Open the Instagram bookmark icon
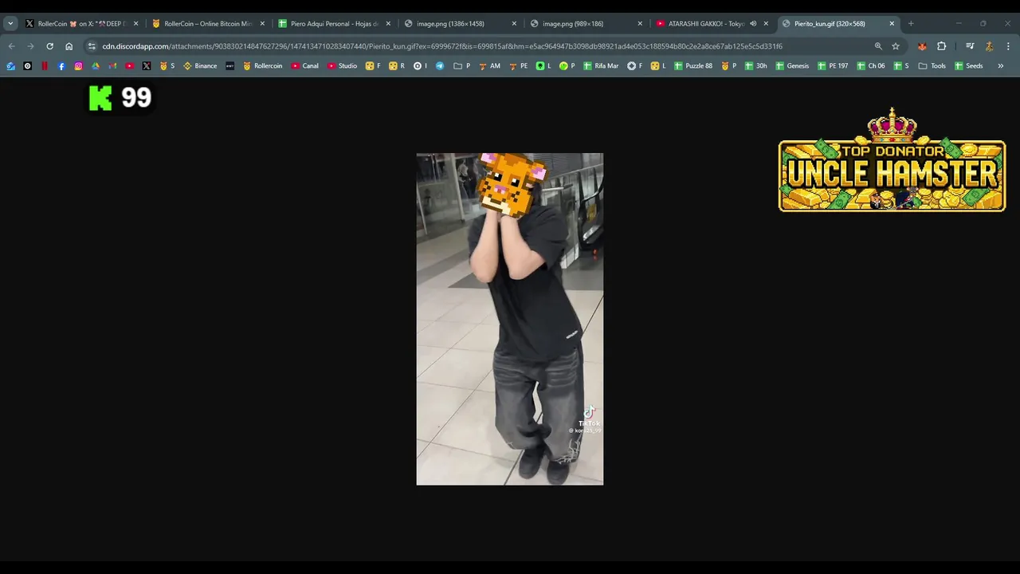This screenshot has width=1020, height=574. [x=78, y=66]
